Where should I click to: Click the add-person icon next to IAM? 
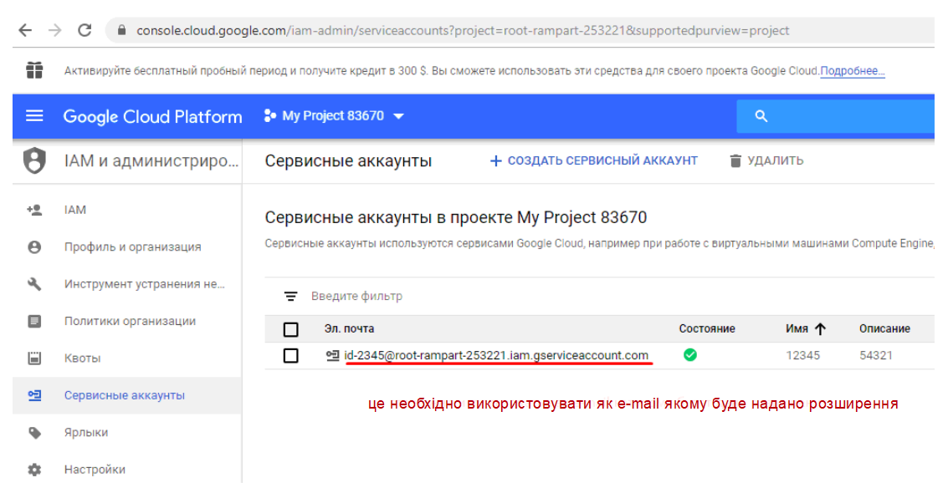(x=34, y=210)
